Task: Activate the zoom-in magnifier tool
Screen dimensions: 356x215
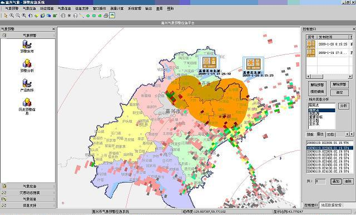Action: [x=12, y=16]
